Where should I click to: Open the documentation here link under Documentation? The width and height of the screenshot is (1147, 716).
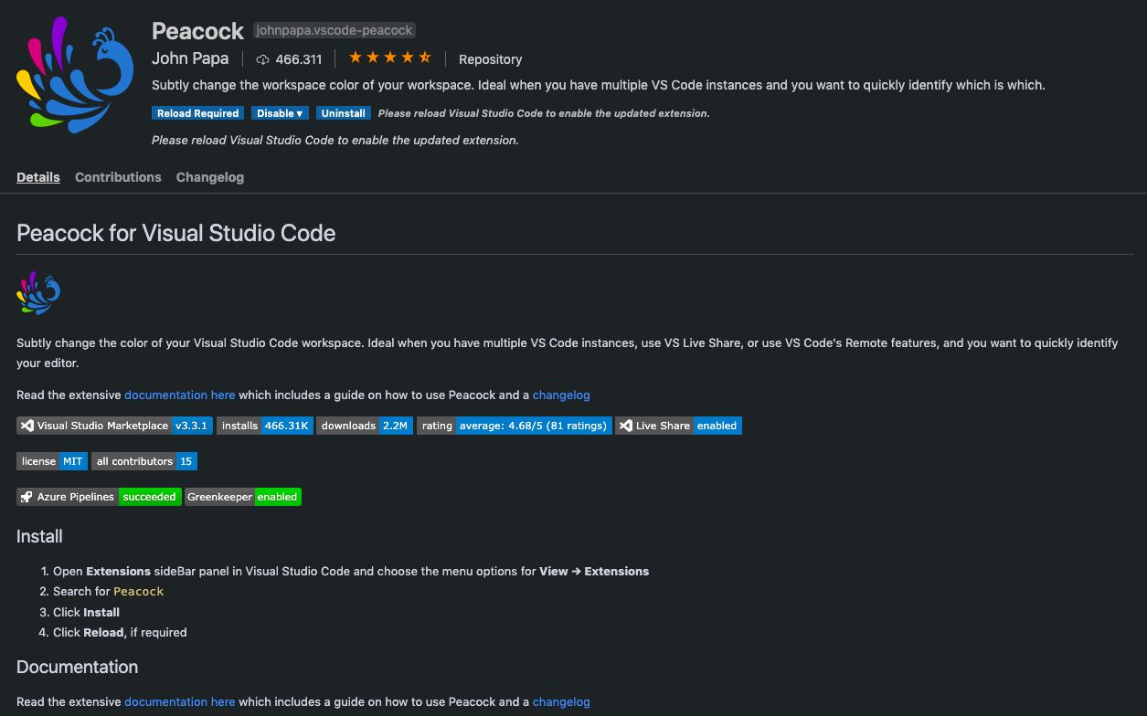(x=180, y=702)
